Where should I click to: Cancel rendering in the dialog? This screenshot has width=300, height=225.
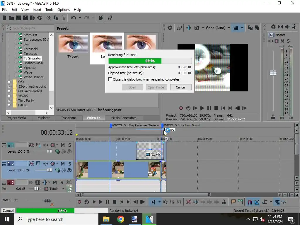[180, 87]
